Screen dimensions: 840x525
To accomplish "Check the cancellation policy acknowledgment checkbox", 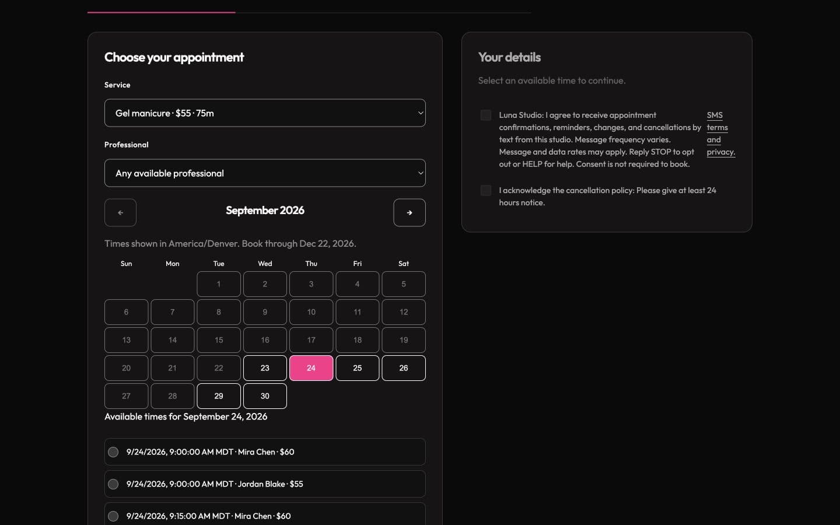I will coord(486,190).
